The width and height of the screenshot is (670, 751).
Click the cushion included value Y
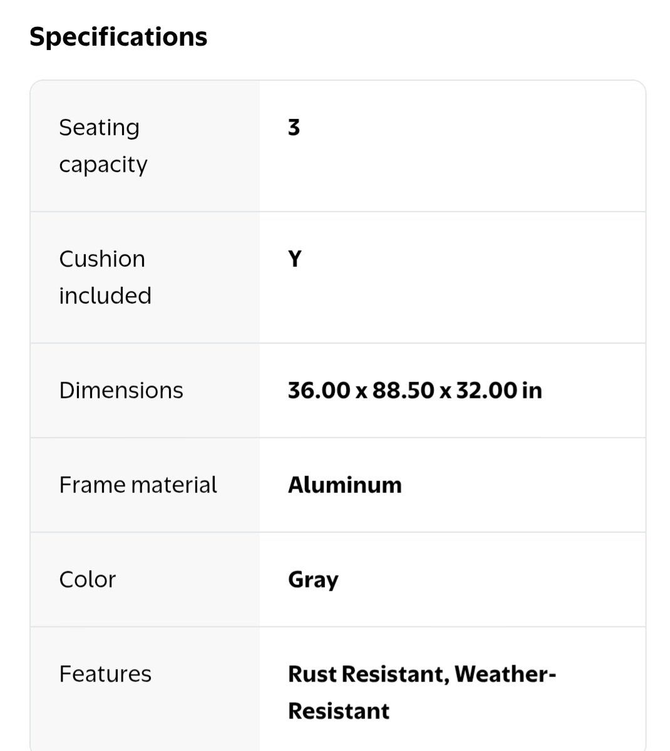(295, 259)
